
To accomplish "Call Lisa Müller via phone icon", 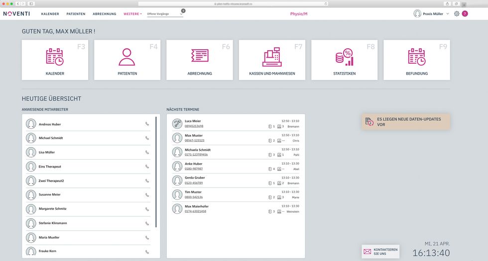I will [x=147, y=152].
